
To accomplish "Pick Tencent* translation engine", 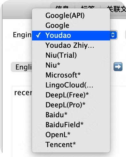I will click(x=71, y=145).
